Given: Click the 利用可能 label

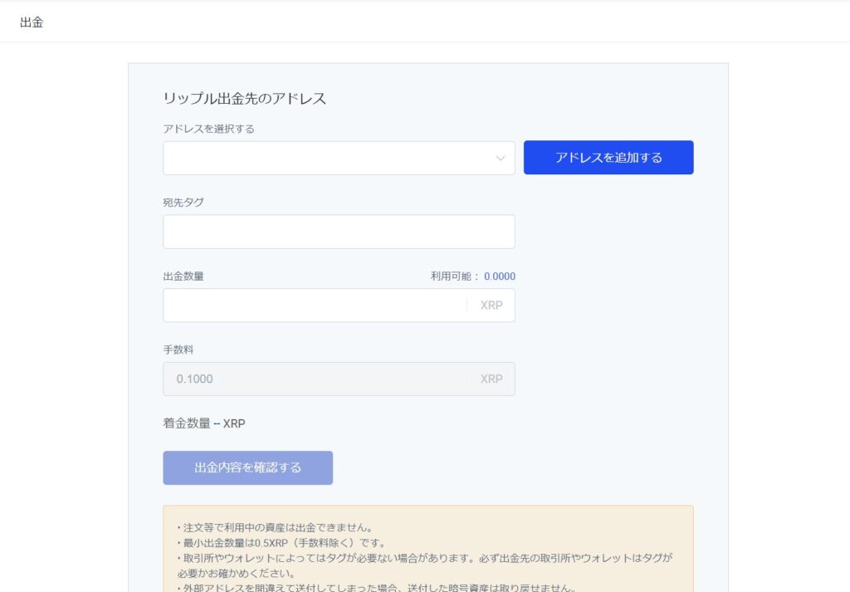Looking at the screenshot, I should [455, 276].
